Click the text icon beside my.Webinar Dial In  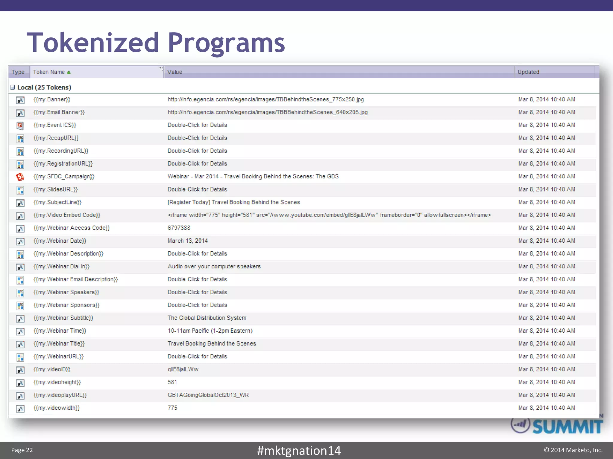click(20, 267)
